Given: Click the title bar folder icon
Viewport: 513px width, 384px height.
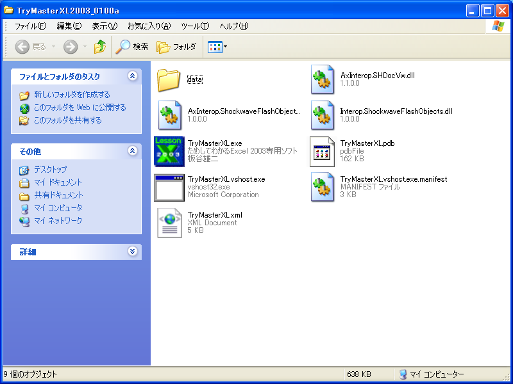Looking at the screenshot, I should [8, 10].
